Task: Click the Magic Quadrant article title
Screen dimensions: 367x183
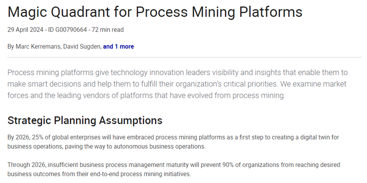Action: pos(155,12)
